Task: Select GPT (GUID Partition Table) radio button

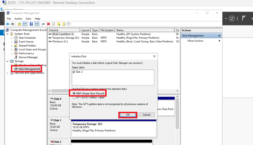Action: click(x=74, y=97)
